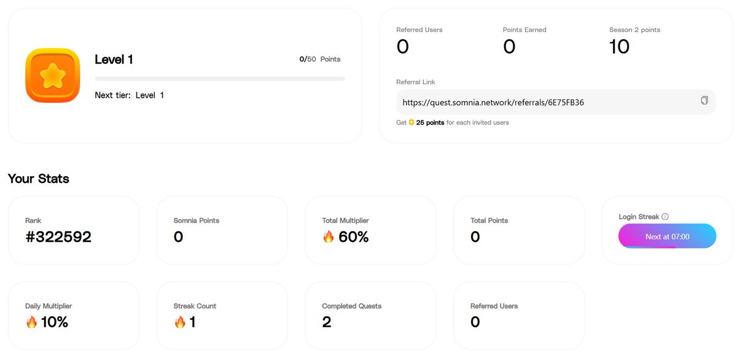Viewport: 737px width, 356px height.
Task: Click the yellow coin icon before 25 points
Action: coord(411,122)
